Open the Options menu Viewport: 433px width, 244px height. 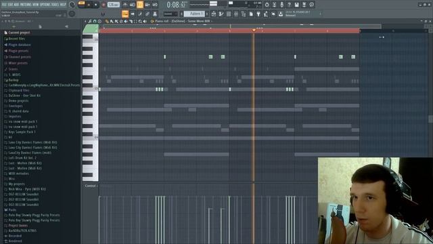coord(45,5)
